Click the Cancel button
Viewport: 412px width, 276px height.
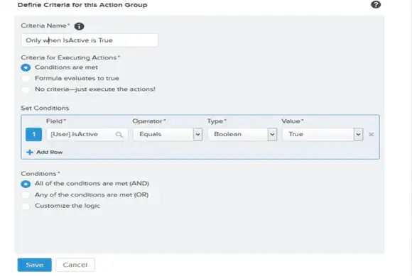coord(75,265)
